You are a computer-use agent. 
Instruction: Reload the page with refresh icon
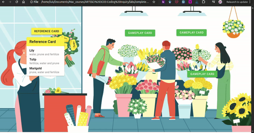(x=17, y=2)
